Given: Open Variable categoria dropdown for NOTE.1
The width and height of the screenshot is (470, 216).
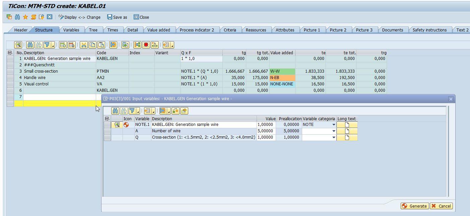Looking at the screenshot, I should (334, 125).
